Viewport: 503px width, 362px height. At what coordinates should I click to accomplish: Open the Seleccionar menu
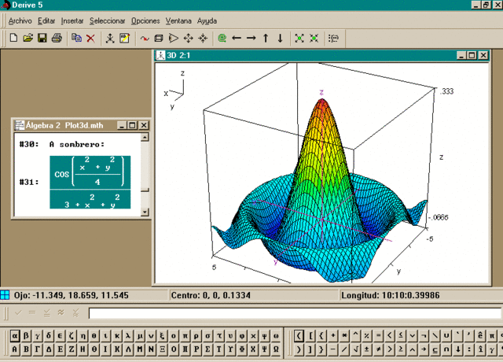coord(107,21)
